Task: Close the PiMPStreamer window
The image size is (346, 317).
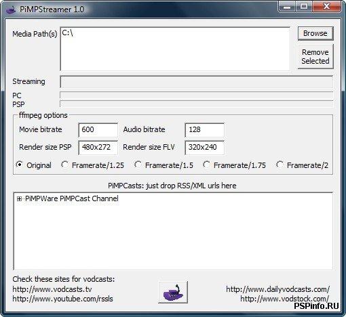Action: [x=326, y=7]
